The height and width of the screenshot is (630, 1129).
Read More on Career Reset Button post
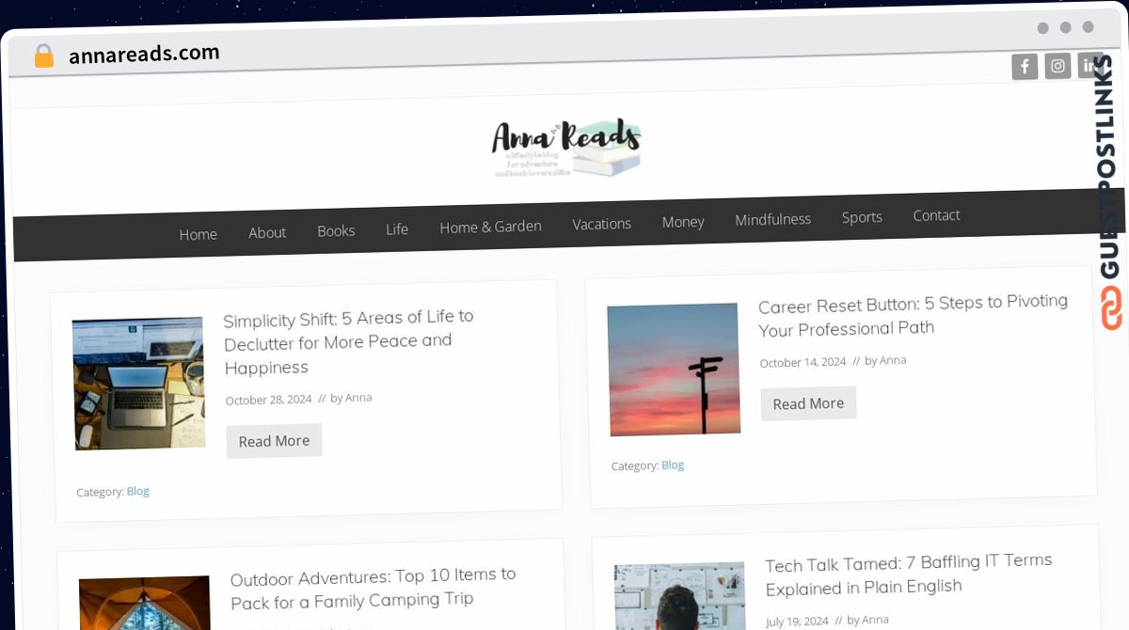pos(808,403)
